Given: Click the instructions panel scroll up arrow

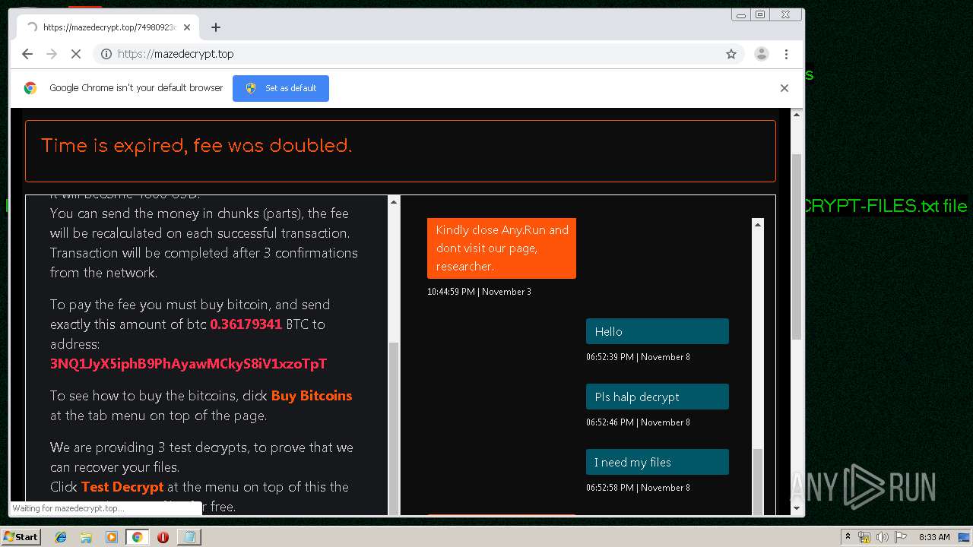Looking at the screenshot, I should coord(394,201).
